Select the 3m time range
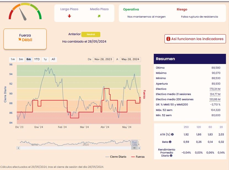The width and height of the screenshot is (229, 170). tap(21, 59)
